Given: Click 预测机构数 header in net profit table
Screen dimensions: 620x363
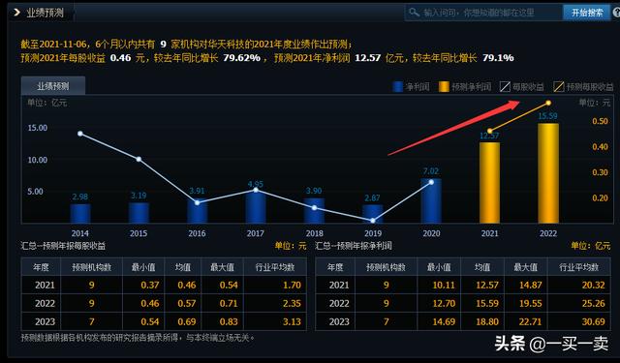Looking at the screenshot, I should pyautogui.click(x=386, y=267).
